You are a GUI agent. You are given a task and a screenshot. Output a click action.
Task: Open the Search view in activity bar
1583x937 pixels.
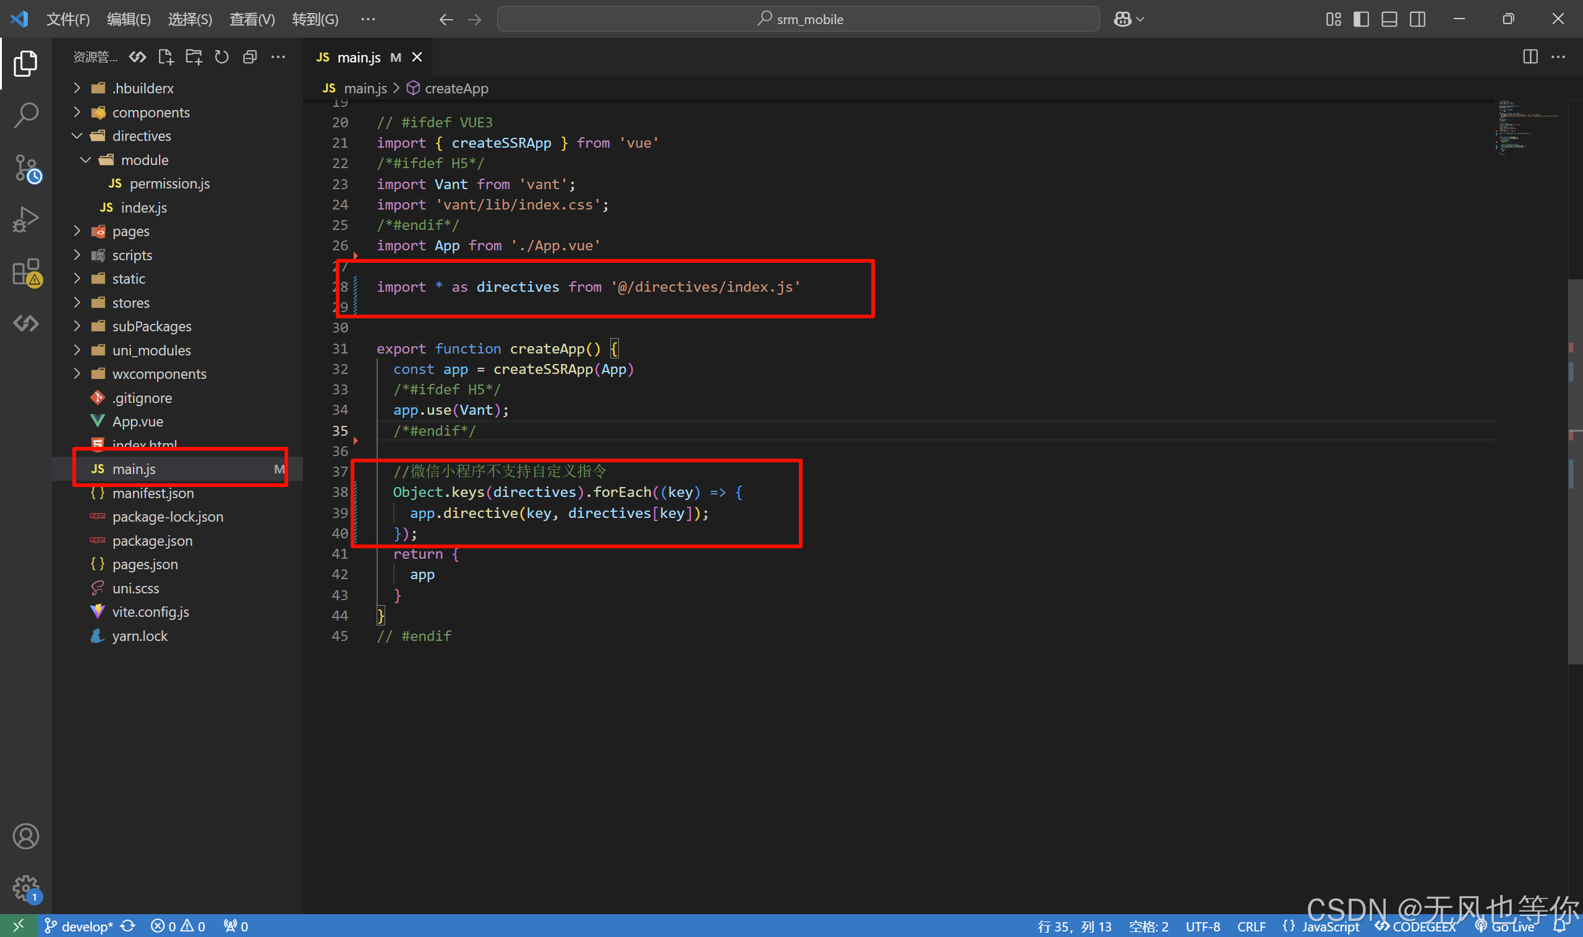pyautogui.click(x=25, y=115)
